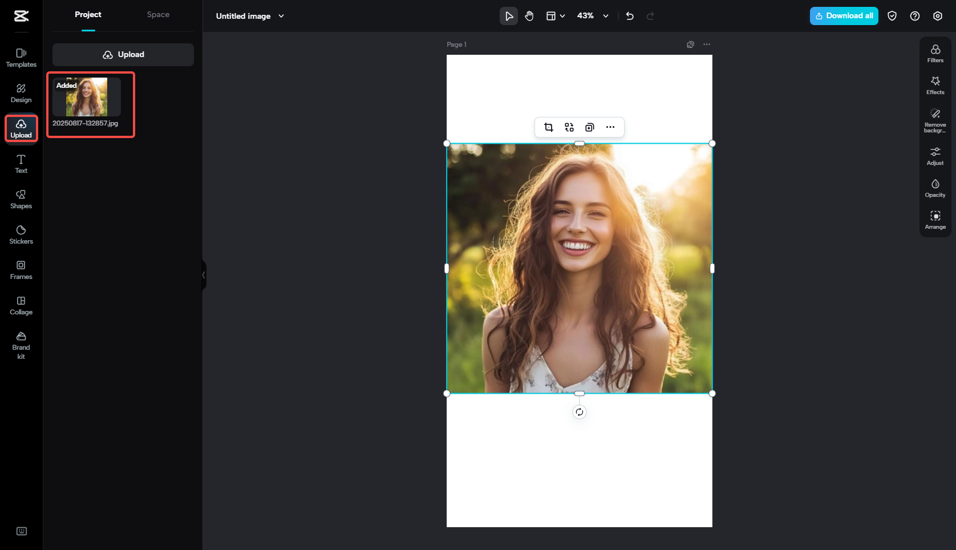Activate the hand pan tool
Image resolution: width=956 pixels, height=550 pixels.
pos(529,16)
